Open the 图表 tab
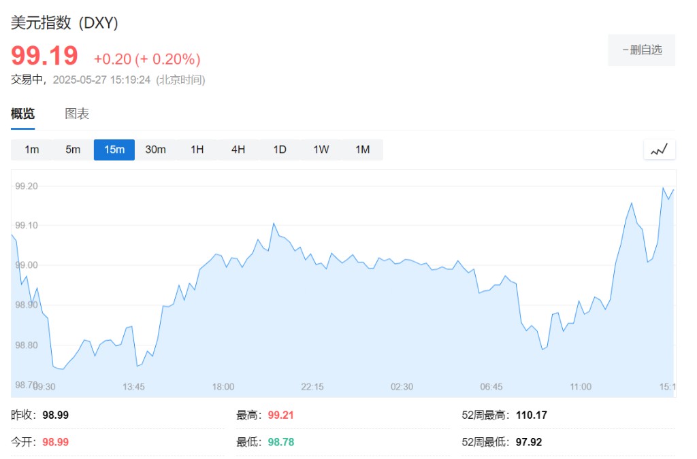The image size is (697, 459). point(77,114)
